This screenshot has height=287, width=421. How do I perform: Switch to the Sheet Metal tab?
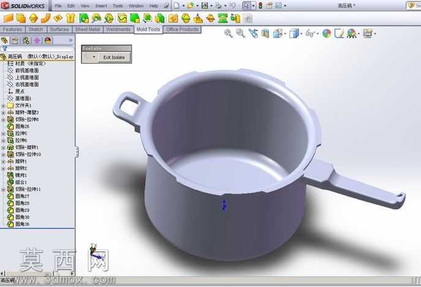88,29
